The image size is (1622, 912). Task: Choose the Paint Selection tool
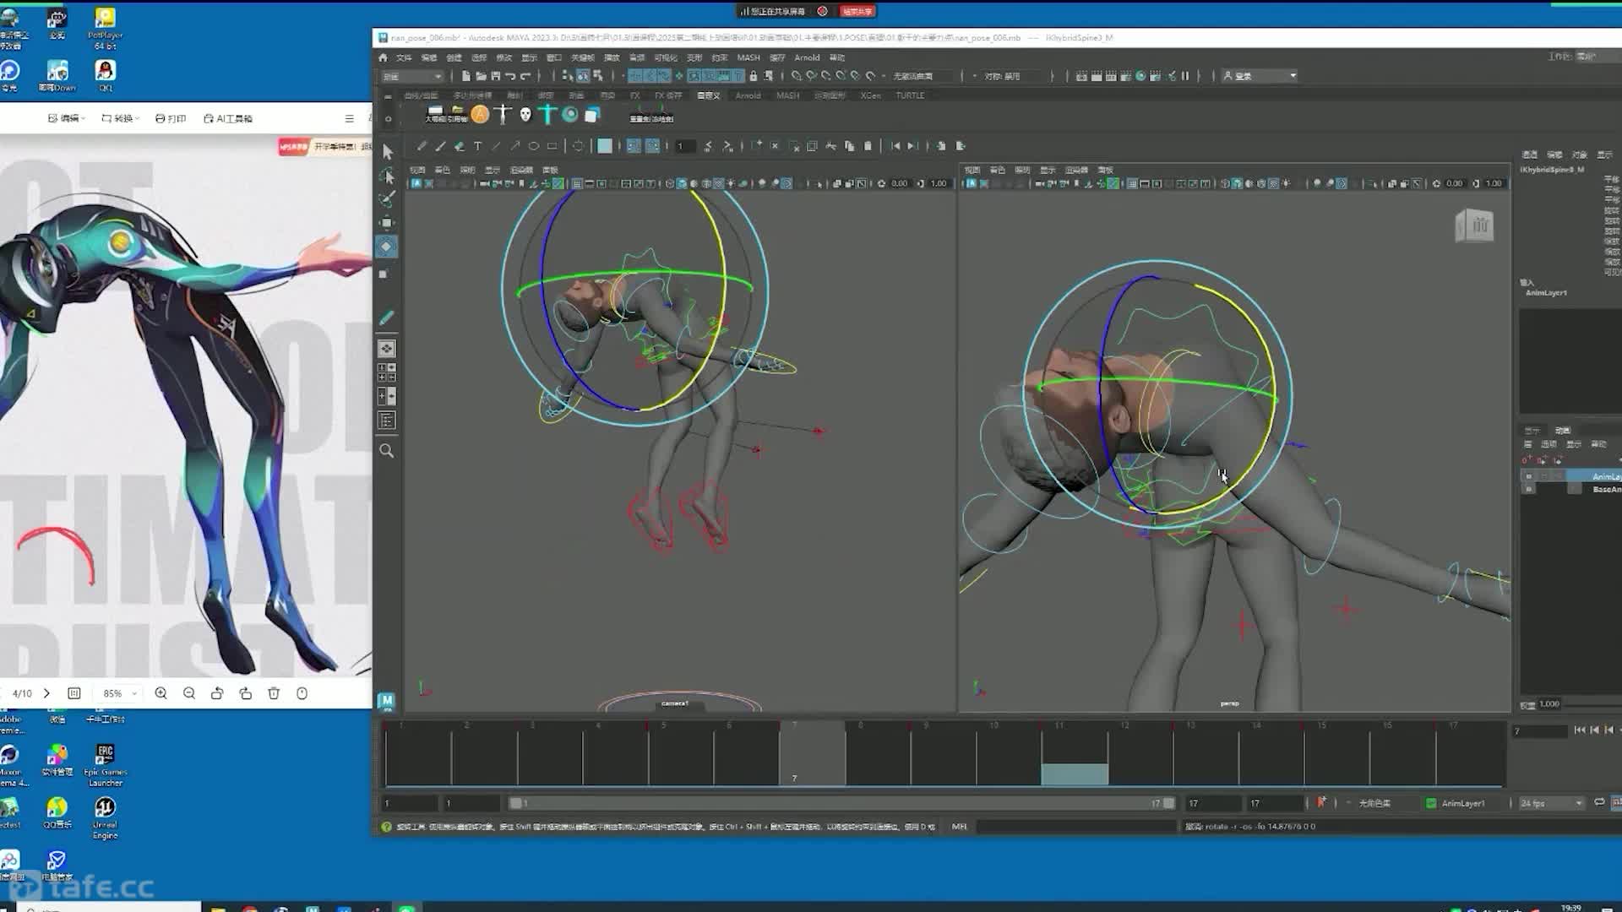(387, 199)
